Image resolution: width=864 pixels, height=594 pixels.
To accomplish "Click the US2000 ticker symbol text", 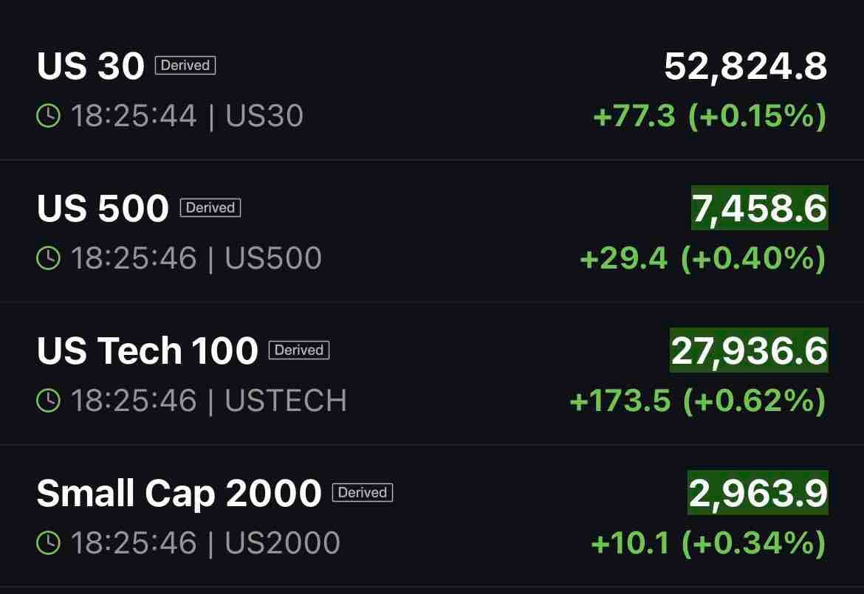I will (x=283, y=543).
